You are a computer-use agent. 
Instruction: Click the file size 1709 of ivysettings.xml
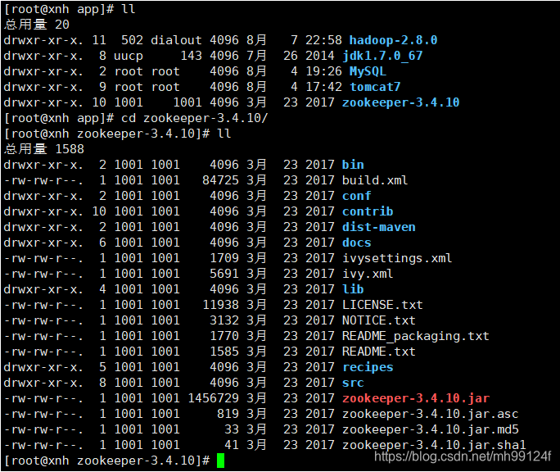224,258
